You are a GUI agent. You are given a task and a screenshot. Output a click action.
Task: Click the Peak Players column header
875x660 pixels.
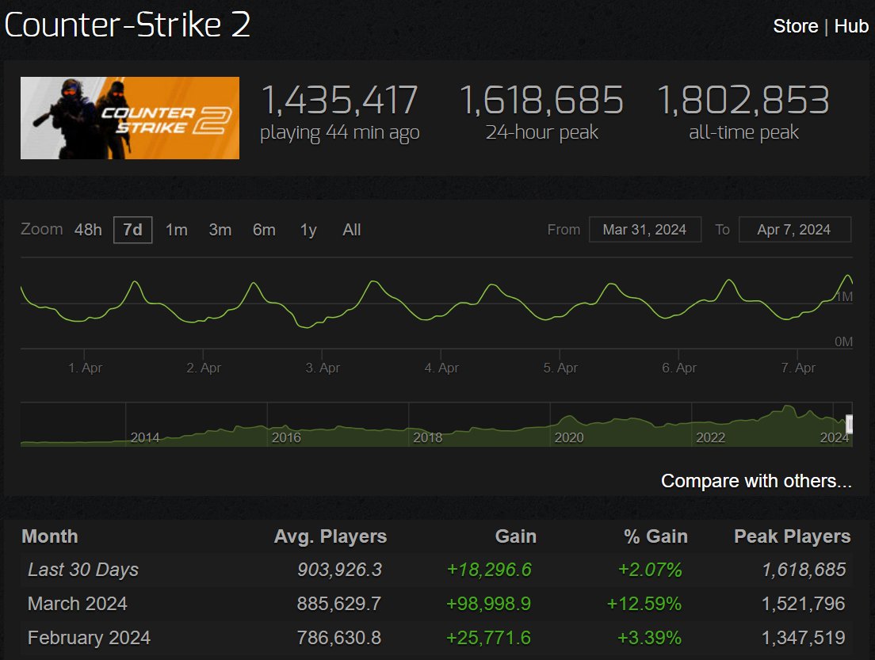click(793, 536)
